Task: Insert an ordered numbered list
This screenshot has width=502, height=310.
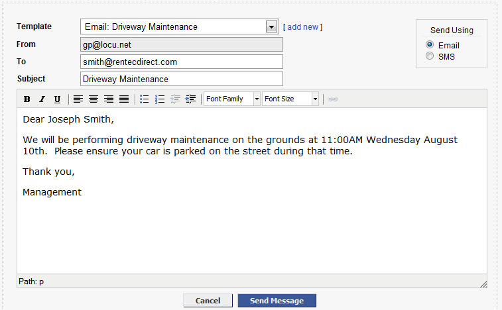Action: 160,99
